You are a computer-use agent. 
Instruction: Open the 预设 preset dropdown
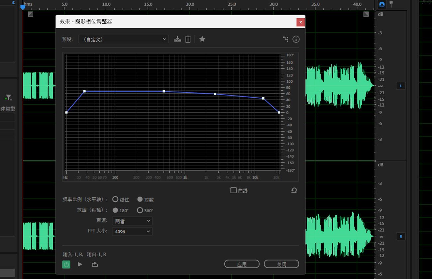123,39
